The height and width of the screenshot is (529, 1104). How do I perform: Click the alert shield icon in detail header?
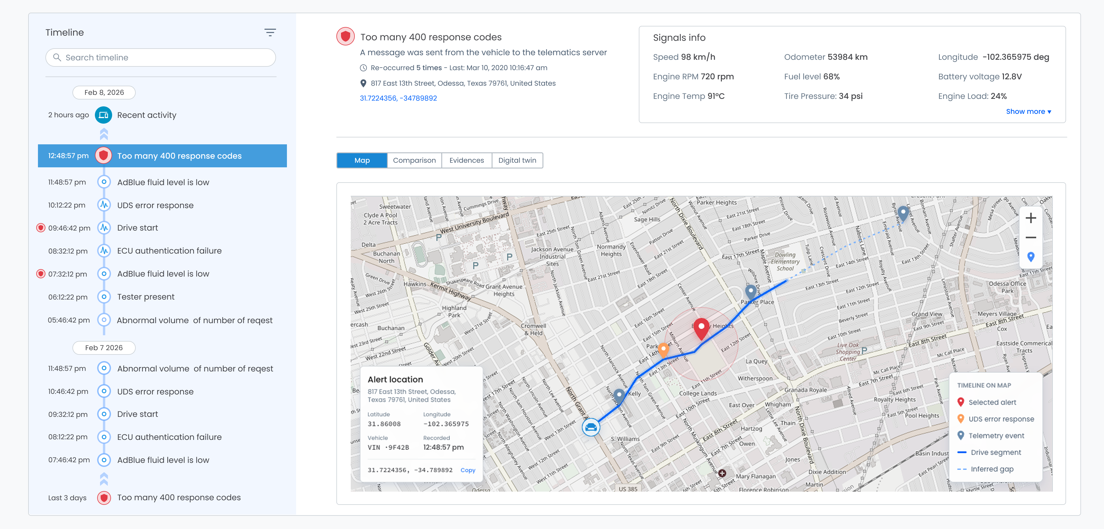345,37
